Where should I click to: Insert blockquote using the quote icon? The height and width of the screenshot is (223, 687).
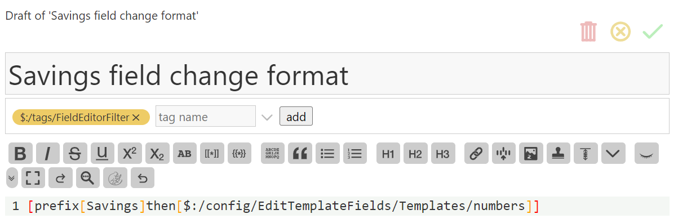point(300,153)
